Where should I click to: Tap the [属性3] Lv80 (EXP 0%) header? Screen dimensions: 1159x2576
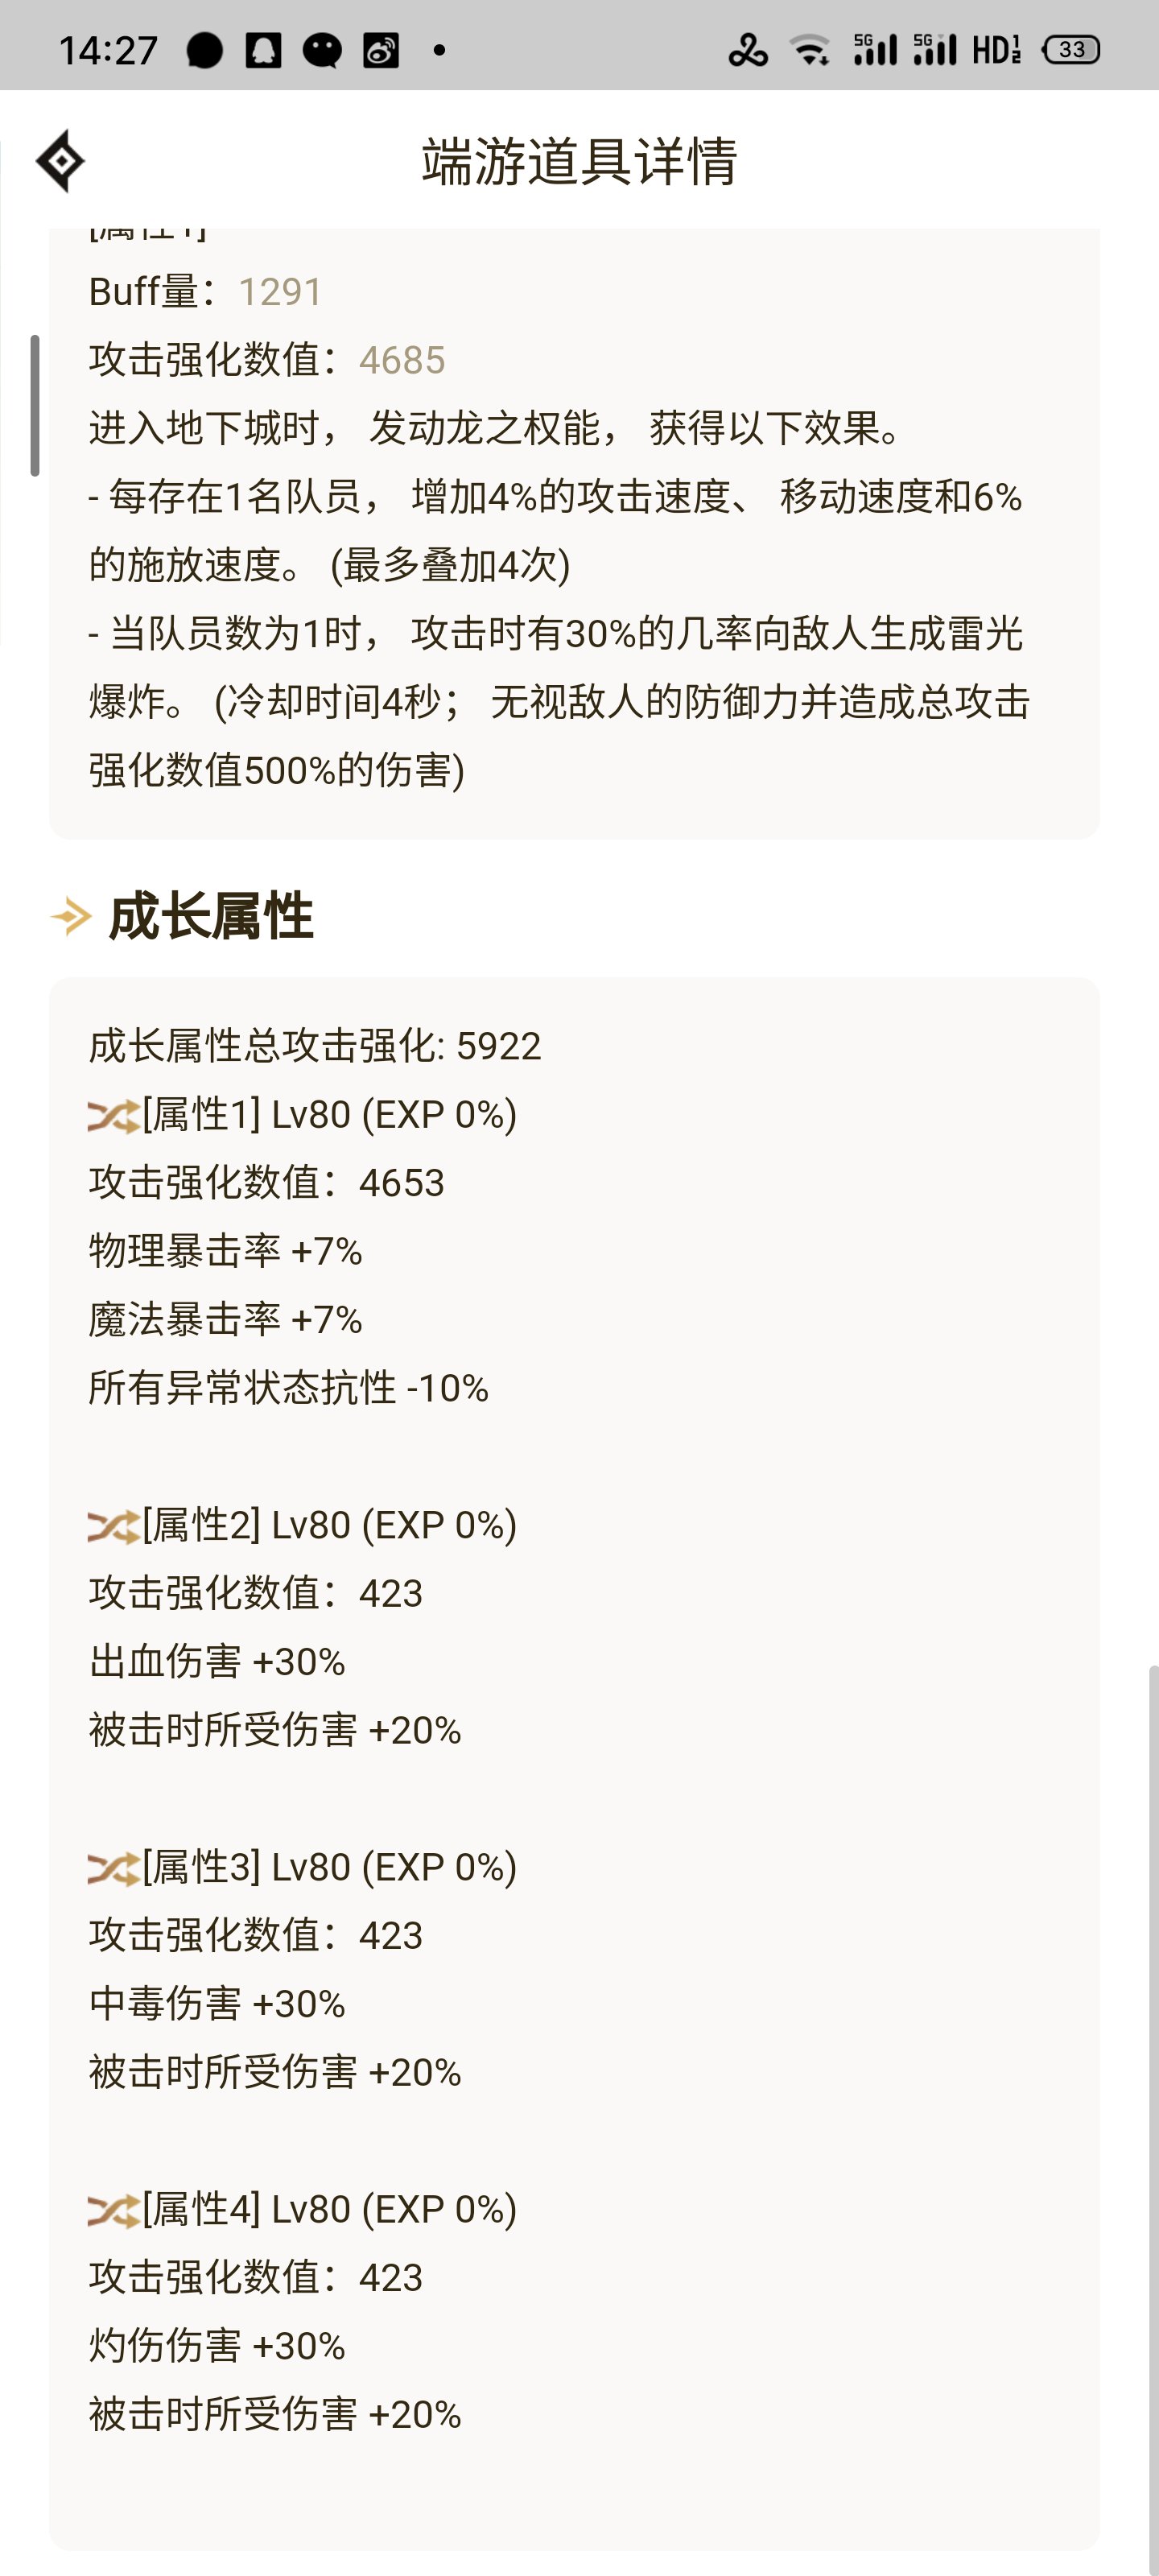[329, 1867]
